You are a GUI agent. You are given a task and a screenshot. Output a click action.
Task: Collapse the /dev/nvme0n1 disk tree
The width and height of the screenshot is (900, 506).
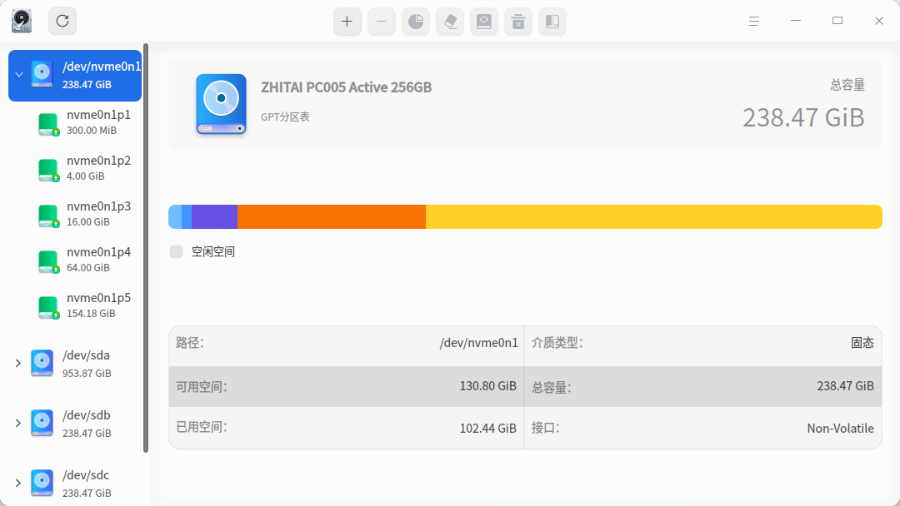pos(19,75)
